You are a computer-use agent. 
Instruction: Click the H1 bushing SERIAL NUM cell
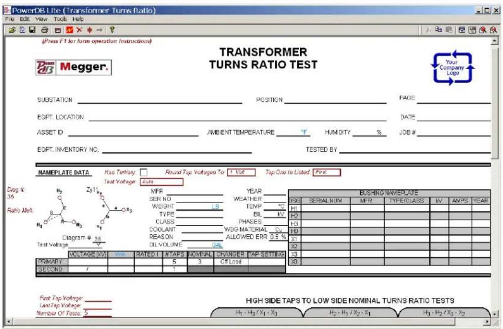point(326,208)
